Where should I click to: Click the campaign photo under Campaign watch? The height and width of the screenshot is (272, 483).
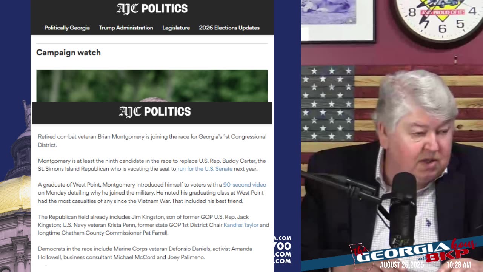click(x=152, y=86)
